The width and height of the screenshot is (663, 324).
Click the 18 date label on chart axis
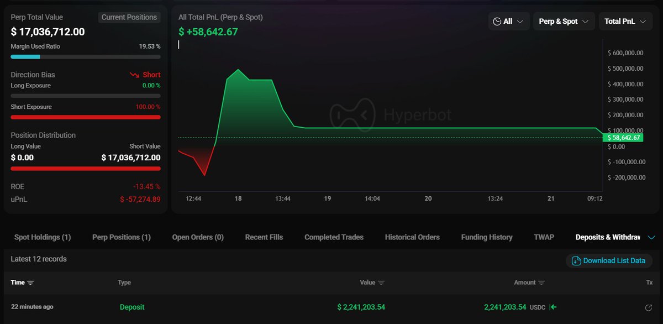238,198
